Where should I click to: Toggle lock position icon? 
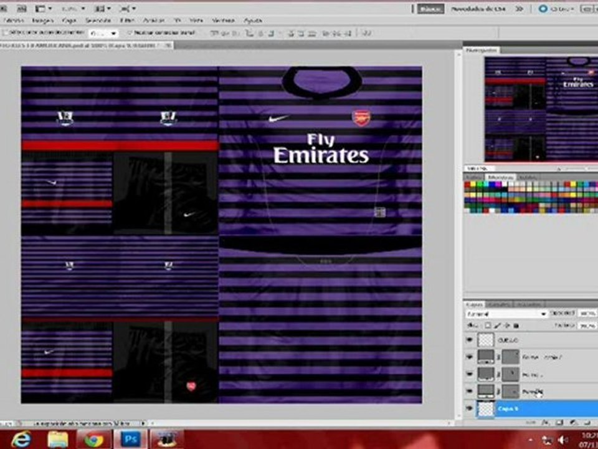tap(507, 326)
